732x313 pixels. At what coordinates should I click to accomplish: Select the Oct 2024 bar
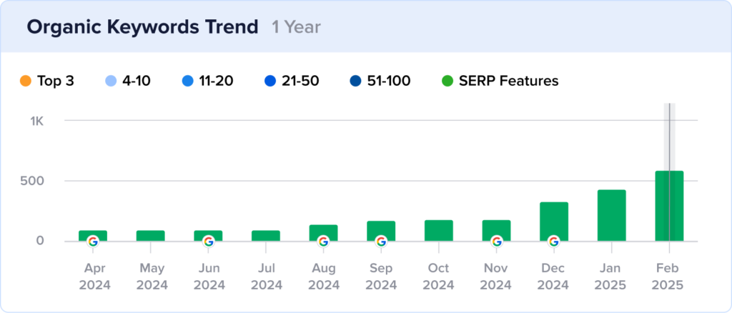(x=439, y=231)
